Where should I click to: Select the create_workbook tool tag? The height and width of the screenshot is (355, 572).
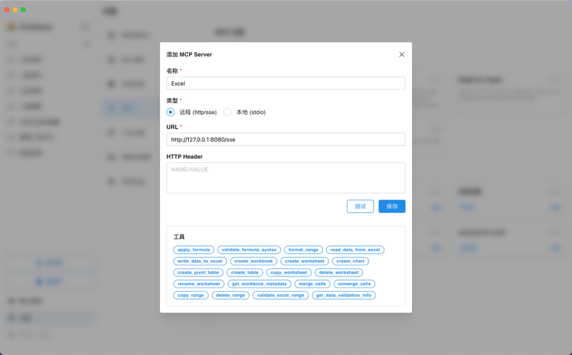coord(254,261)
